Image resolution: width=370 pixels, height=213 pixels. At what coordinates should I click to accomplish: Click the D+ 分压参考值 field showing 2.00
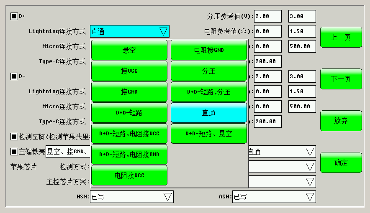coord(267,16)
